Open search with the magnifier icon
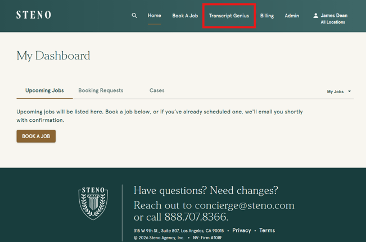Image resolution: width=366 pixels, height=242 pixels. tap(134, 16)
